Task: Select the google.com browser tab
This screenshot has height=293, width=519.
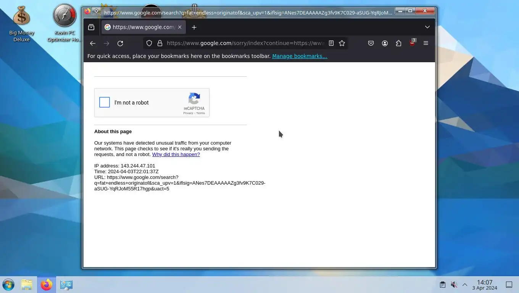Action: click(x=143, y=27)
